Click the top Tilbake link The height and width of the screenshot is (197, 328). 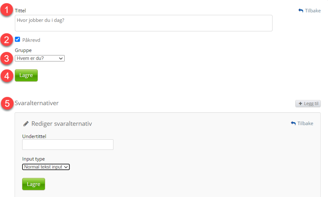[312, 11]
